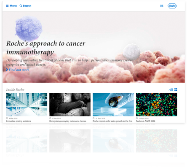Click the vials production line thumbnail
This screenshot has width=187, height=167.
(x=27, y=105)
